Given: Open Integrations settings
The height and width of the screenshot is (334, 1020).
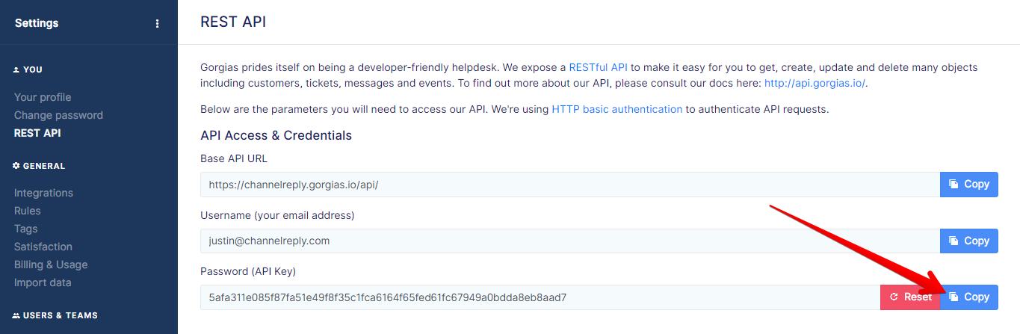Looking at the screenshot, I should [43, 193].
